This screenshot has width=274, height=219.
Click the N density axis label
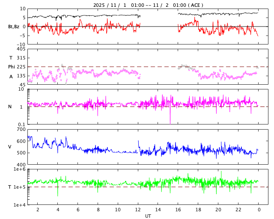[10, 107]
